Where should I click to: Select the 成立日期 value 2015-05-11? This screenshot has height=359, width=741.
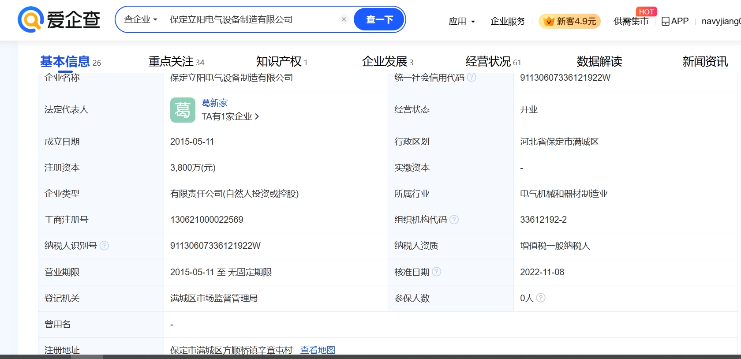click(192, 142)
